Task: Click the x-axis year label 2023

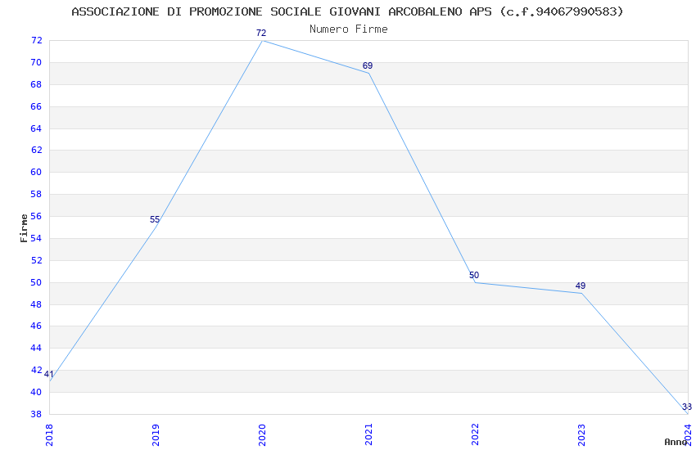Action: [582, 435]
